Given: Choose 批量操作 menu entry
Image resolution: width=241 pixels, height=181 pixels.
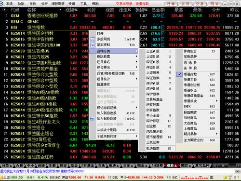Looking at the screenshot, I should tap(114, 84).
